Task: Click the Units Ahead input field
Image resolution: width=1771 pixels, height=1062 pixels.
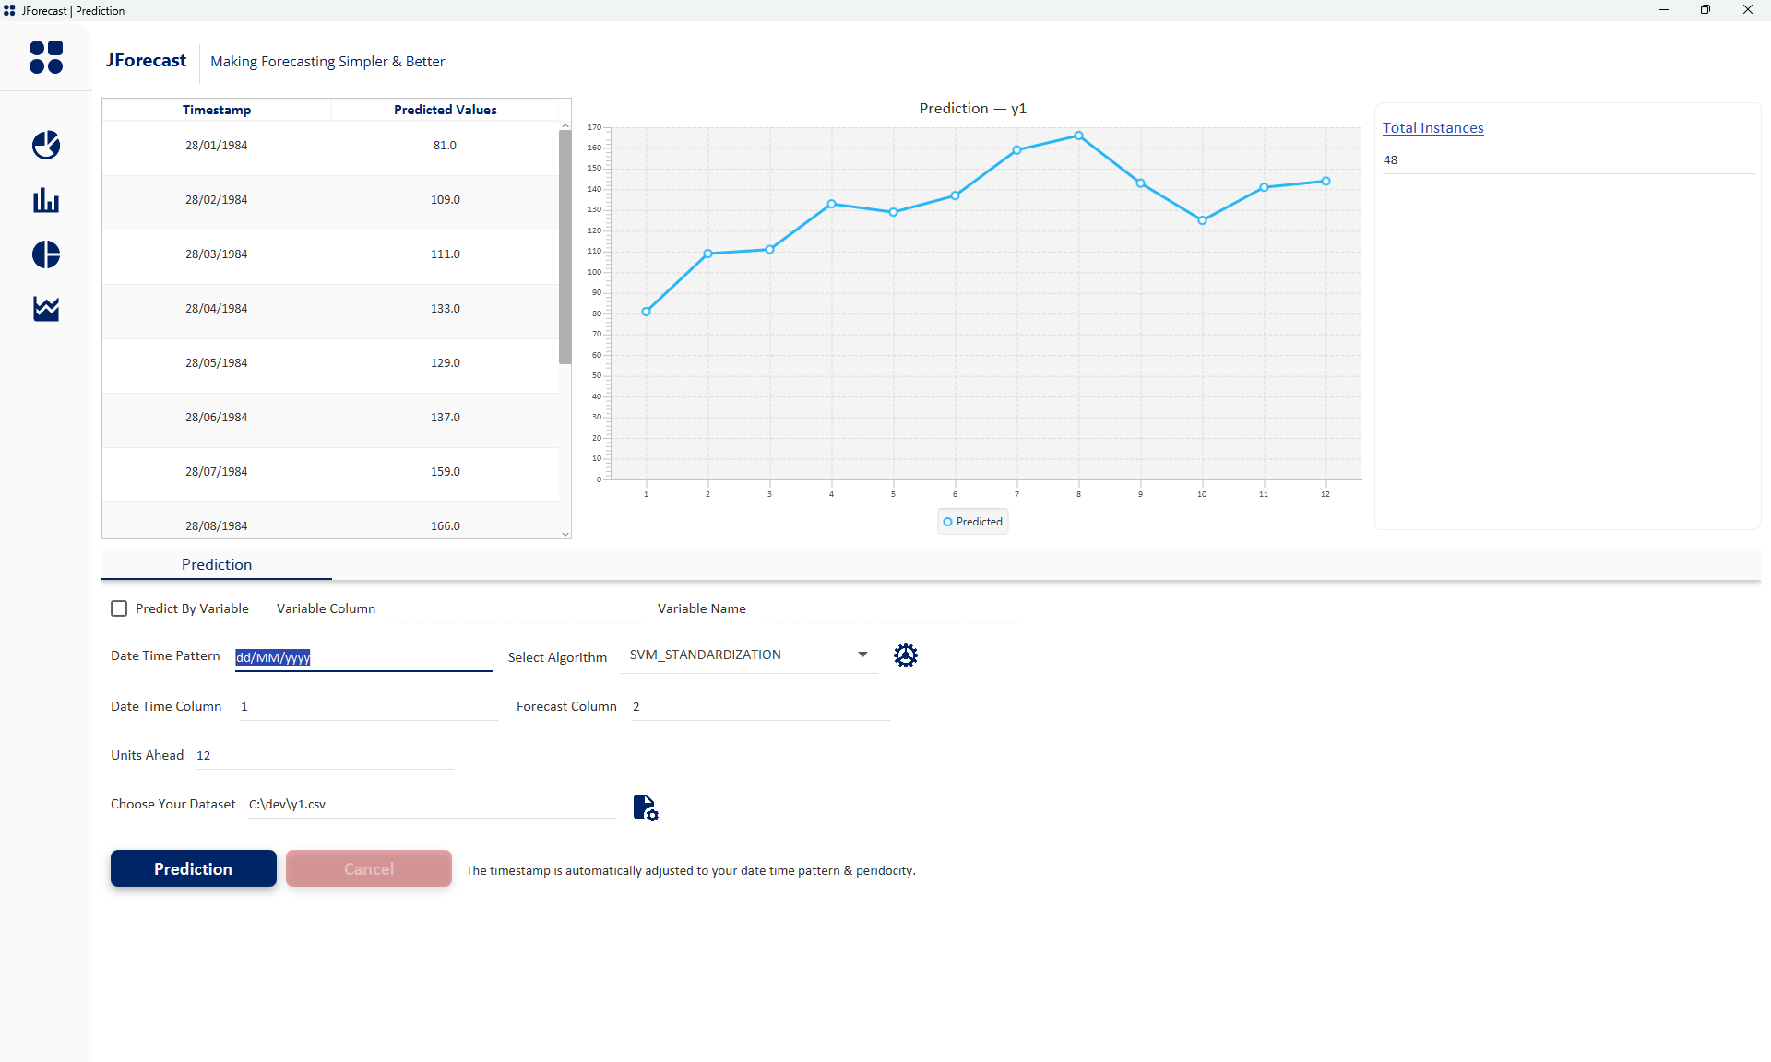Action: 323,755
